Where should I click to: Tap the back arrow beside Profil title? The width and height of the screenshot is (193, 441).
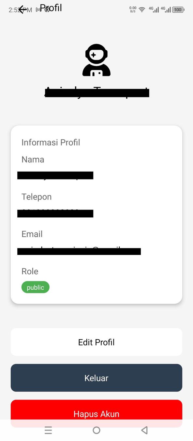(22, 9)
